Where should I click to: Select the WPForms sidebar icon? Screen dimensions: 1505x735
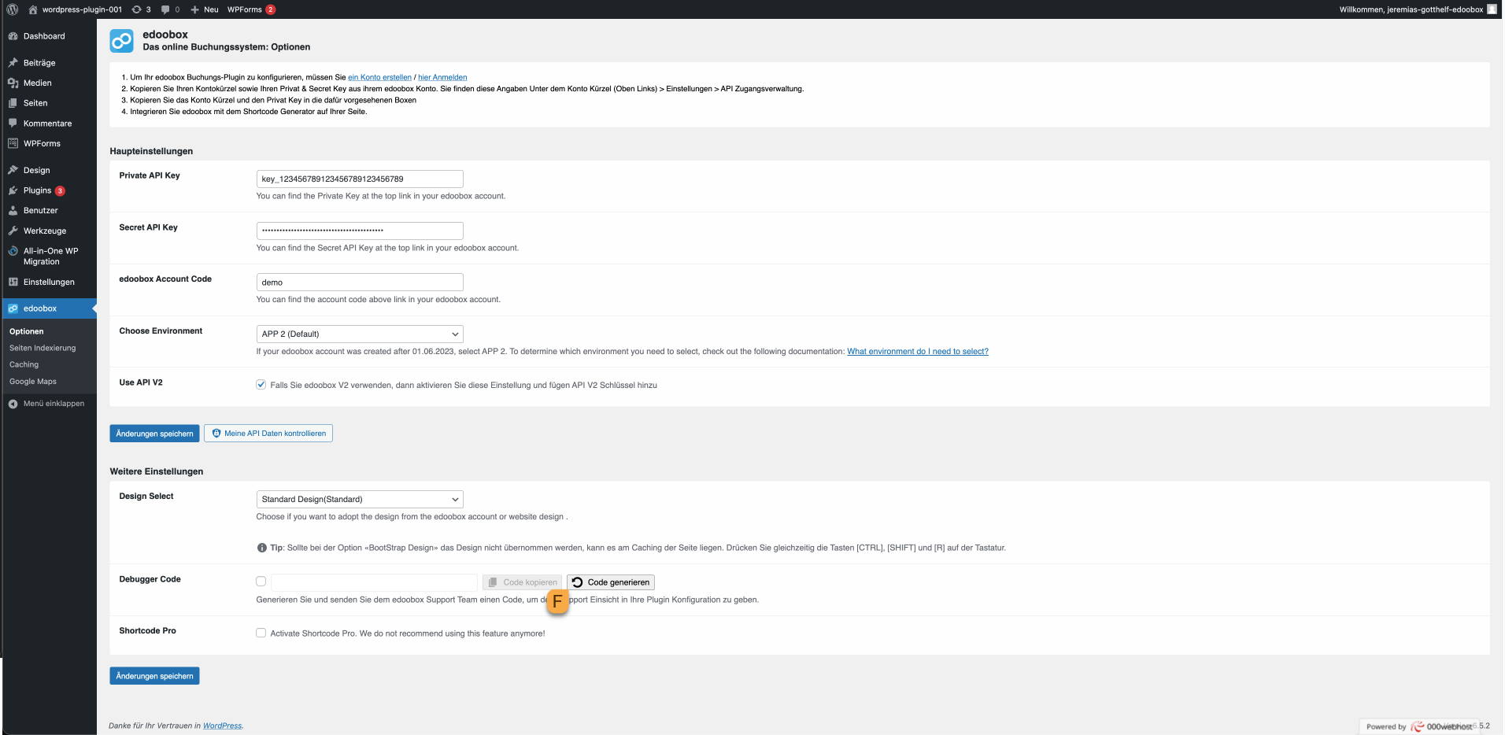coord(13,143)
